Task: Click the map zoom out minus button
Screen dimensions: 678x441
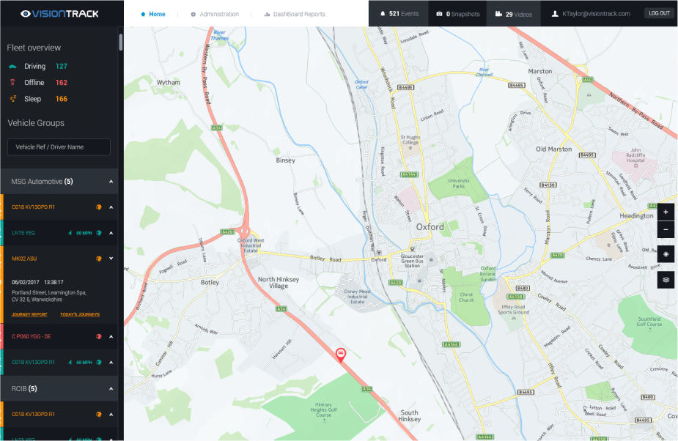Action: (666, 229)
